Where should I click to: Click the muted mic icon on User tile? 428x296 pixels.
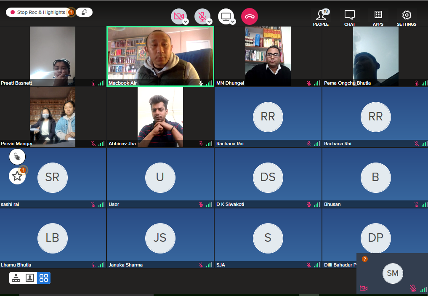coord(201,204)
